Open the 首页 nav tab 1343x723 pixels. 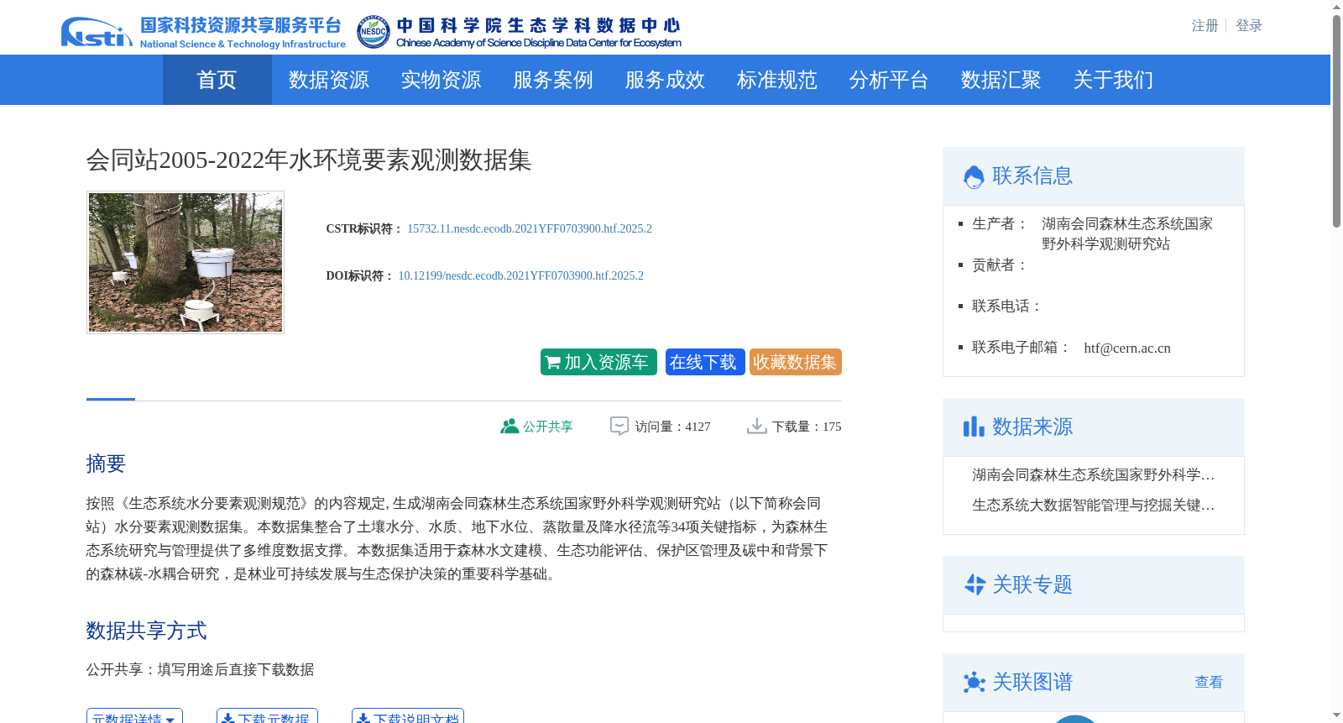pyautogui.click(x=217, y=80)
